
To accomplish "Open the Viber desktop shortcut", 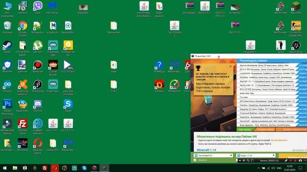I will tap(37, 8).
